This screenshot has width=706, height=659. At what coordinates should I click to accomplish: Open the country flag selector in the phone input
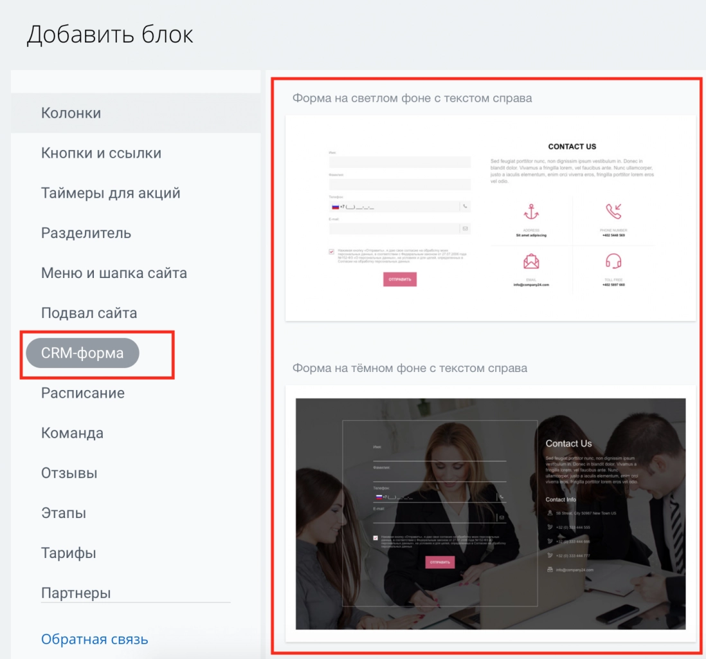click(335, 207)
